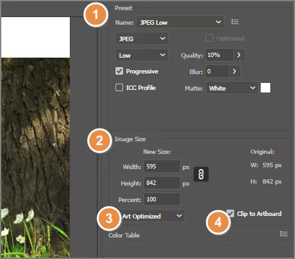
Task: Expand the Quality slider arrow
Action: click(239, 55)
